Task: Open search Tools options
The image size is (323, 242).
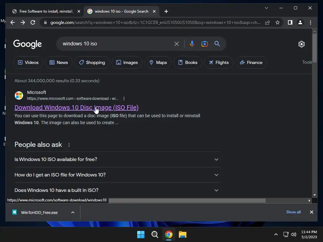Action: [307, 62]
